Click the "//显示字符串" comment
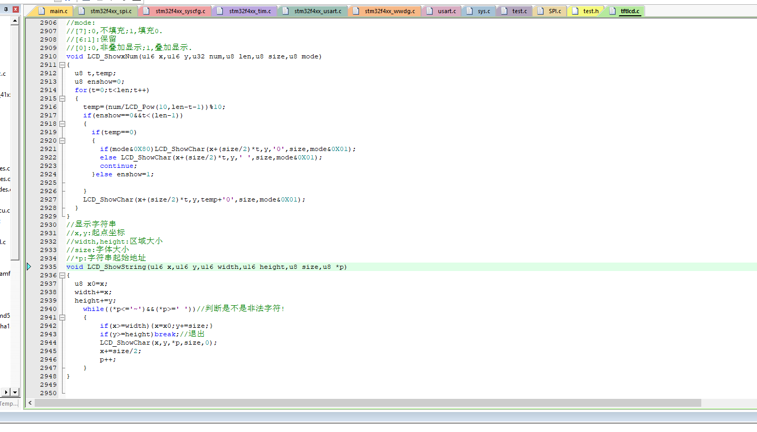Screen dimensions: 757x432 [x=91, y=224]
